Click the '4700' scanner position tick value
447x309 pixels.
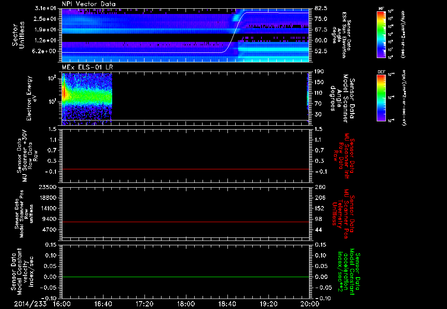click(50, 230)
